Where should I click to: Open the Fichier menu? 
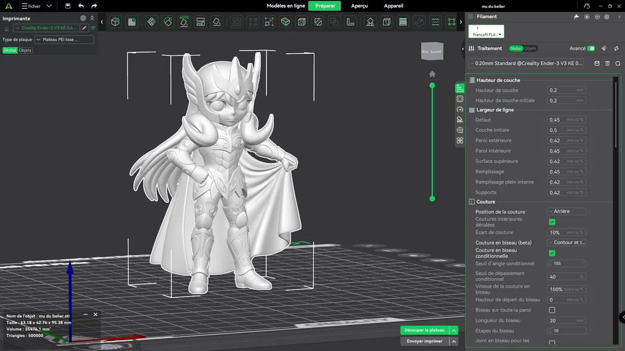(x=31, y=6)
